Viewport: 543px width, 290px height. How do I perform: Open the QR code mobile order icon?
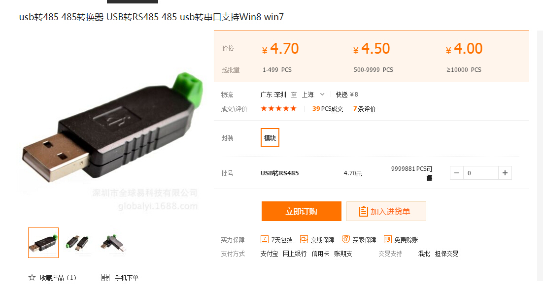[x=105, y=277]
